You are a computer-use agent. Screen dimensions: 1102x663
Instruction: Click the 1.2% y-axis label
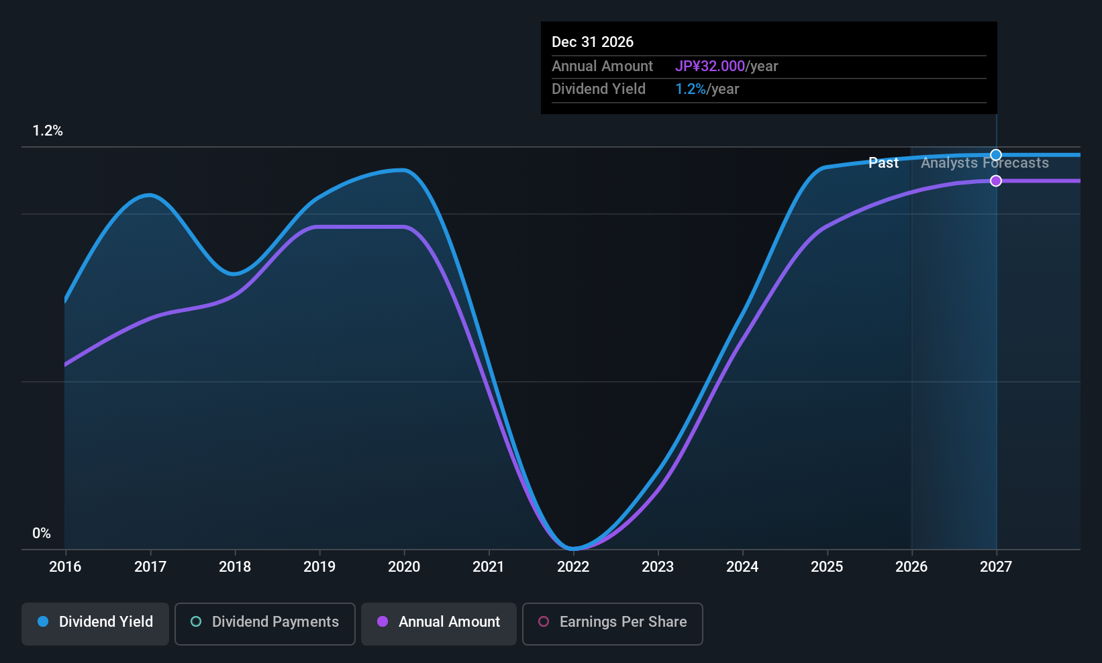click(48, 131)
